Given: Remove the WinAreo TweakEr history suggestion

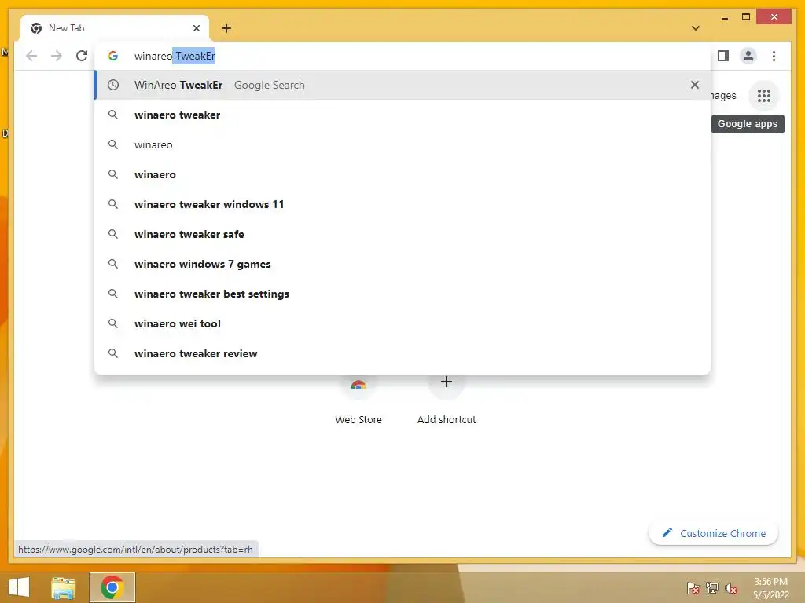Looking at the screenshot, I should pos(695,85).
